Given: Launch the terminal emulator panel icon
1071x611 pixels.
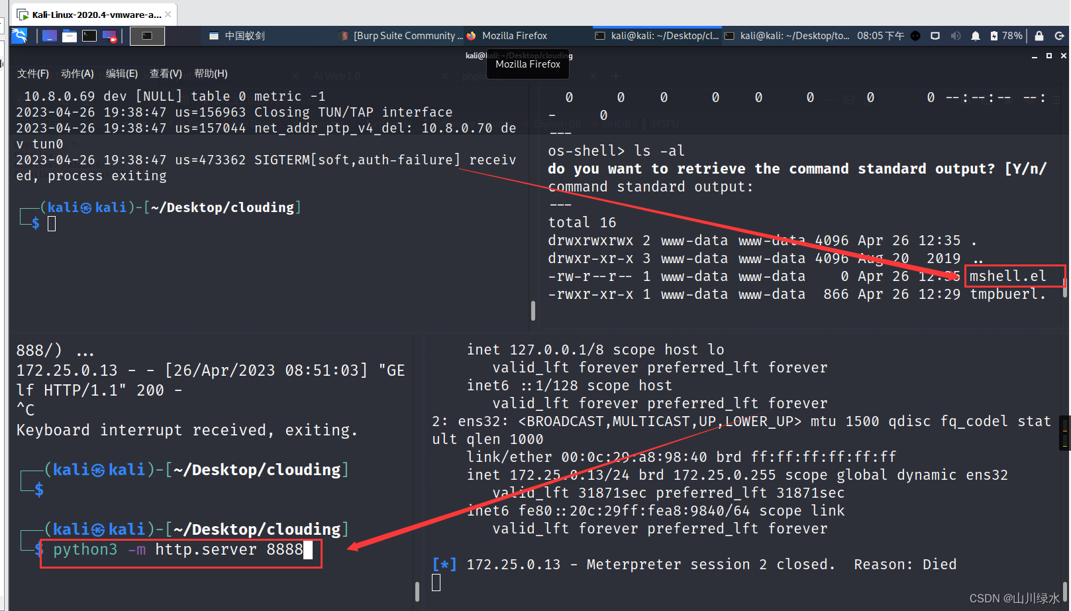Looking at the screenshot, I should (x=89, y=36).
